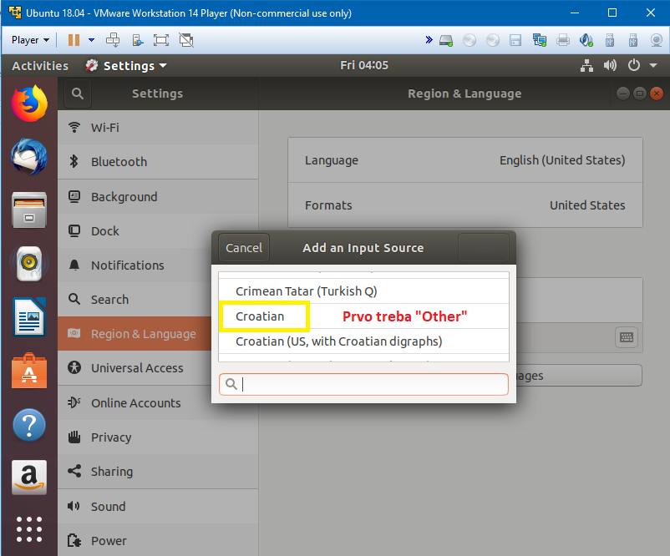Click the Activities button

40,66
